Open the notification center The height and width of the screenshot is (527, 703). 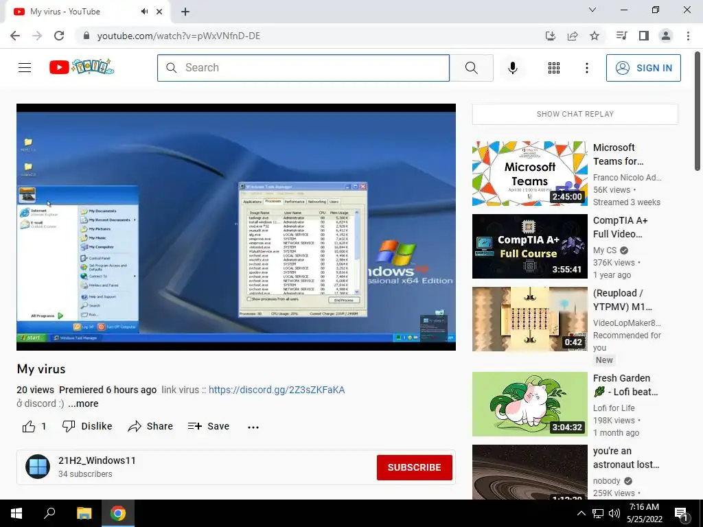point(681,513)
